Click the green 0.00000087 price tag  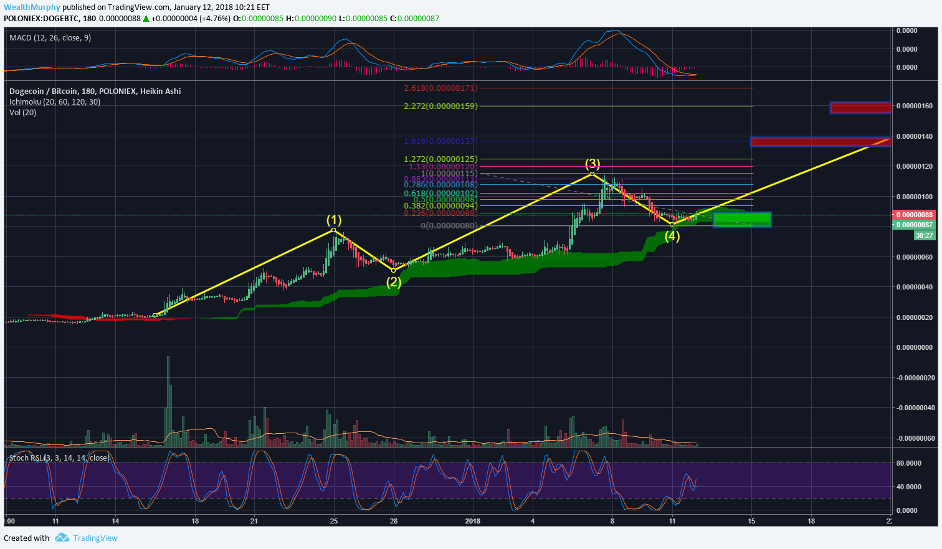coord(914,225)
